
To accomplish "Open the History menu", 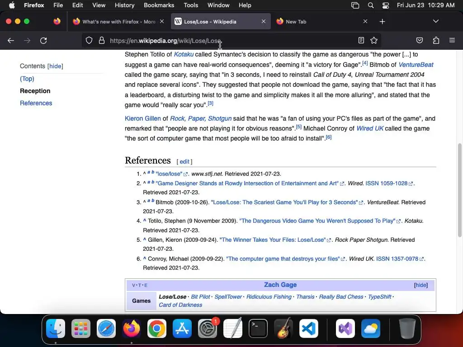I will (x=124, y=5).
